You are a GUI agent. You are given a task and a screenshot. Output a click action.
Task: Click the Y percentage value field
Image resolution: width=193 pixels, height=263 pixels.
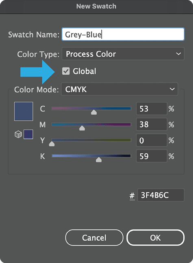152,140
